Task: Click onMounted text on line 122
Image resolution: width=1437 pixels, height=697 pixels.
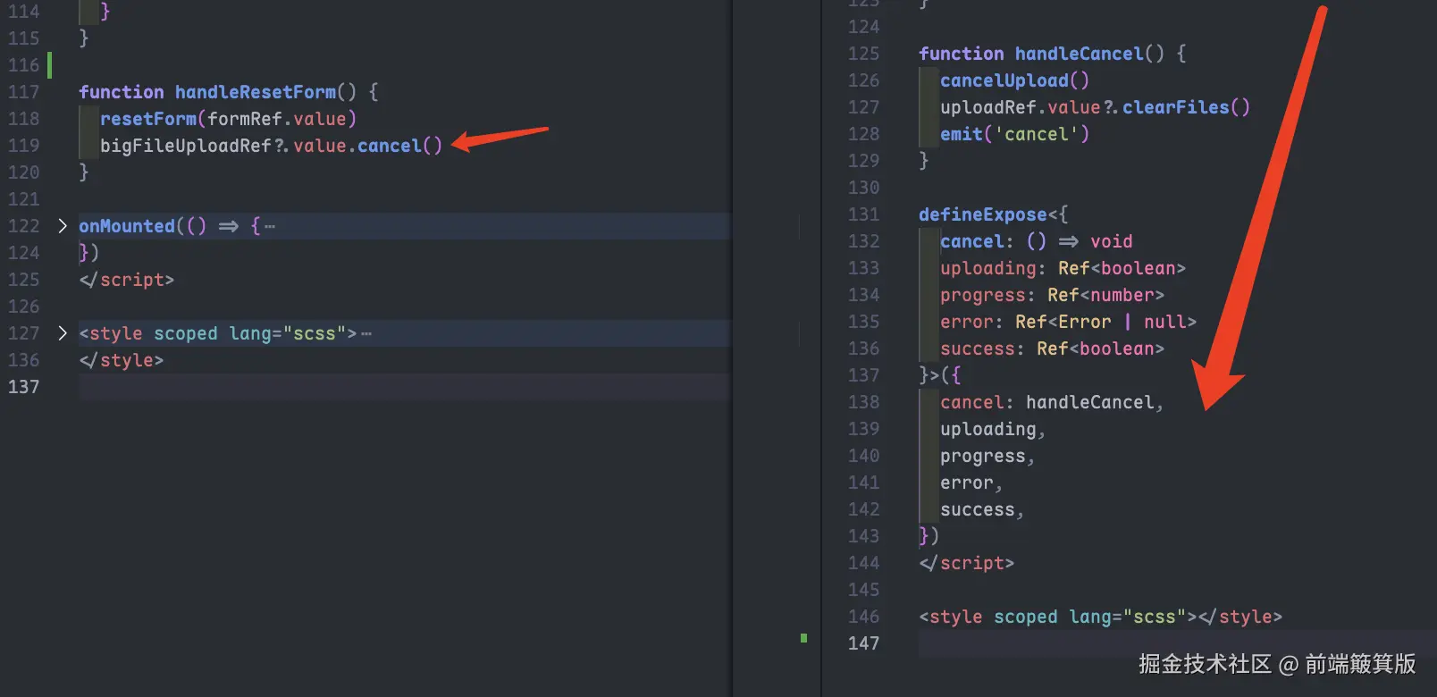Action: pos(127,226)
